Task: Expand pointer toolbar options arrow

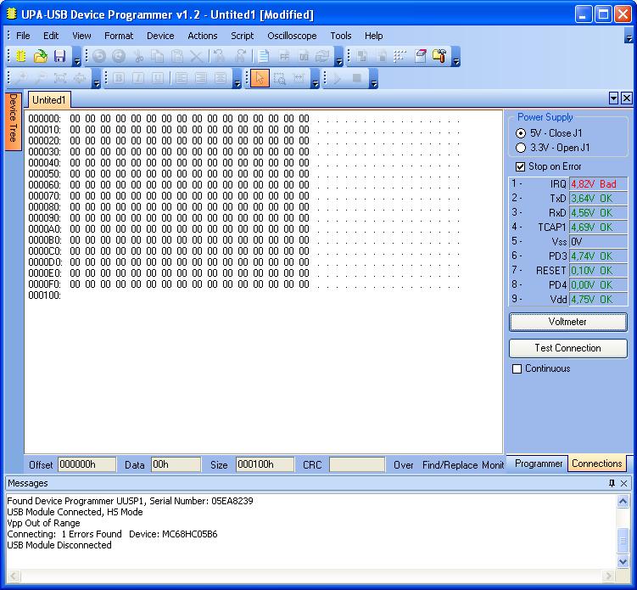Action: (315, 78)
